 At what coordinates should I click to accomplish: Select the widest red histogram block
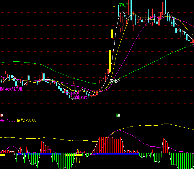(109, 145)
